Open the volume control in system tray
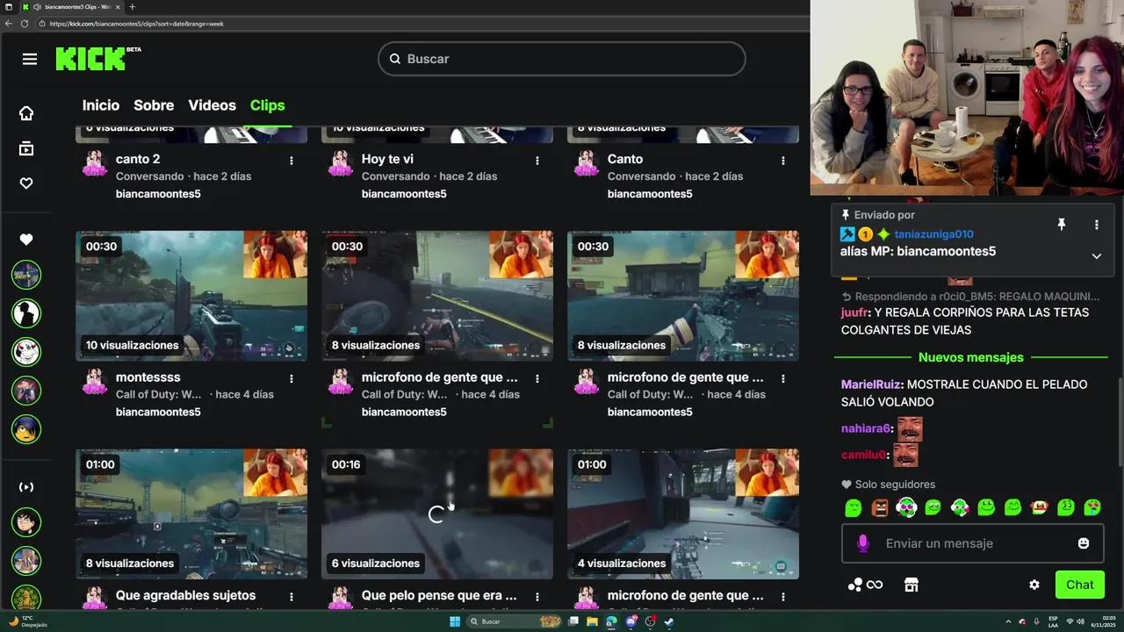Image resolution: width=1124 pixels, height=632 pixels. pos(1079,621)
